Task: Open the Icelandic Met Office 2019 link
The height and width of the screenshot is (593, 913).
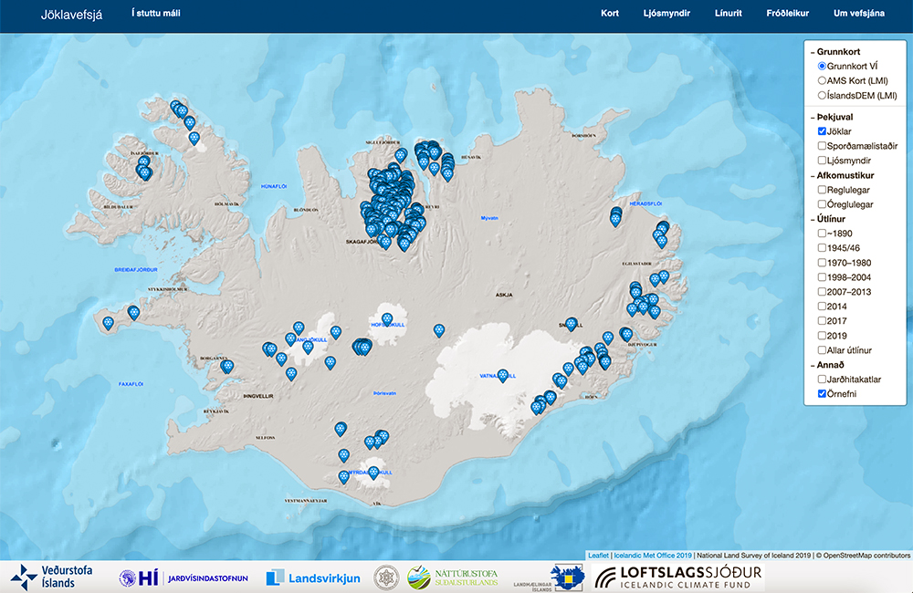Action: click(x=653, y=556)
